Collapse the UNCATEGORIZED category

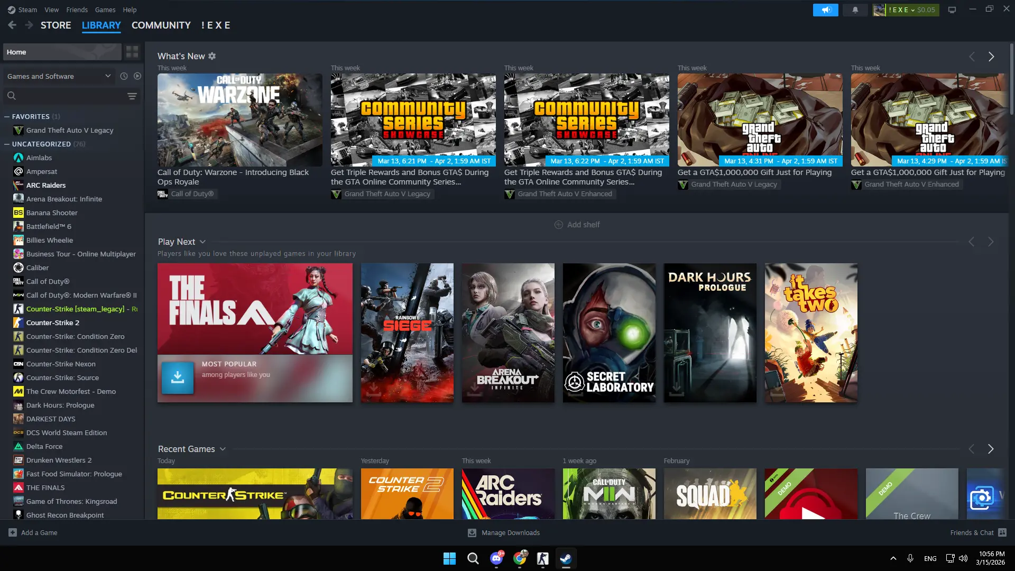coord(7,144)
